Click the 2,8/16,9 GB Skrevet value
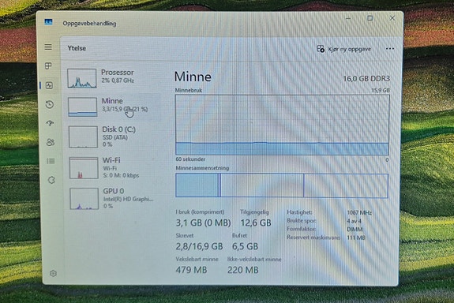This screenshot has width=454, height=303. click(199, 246)
